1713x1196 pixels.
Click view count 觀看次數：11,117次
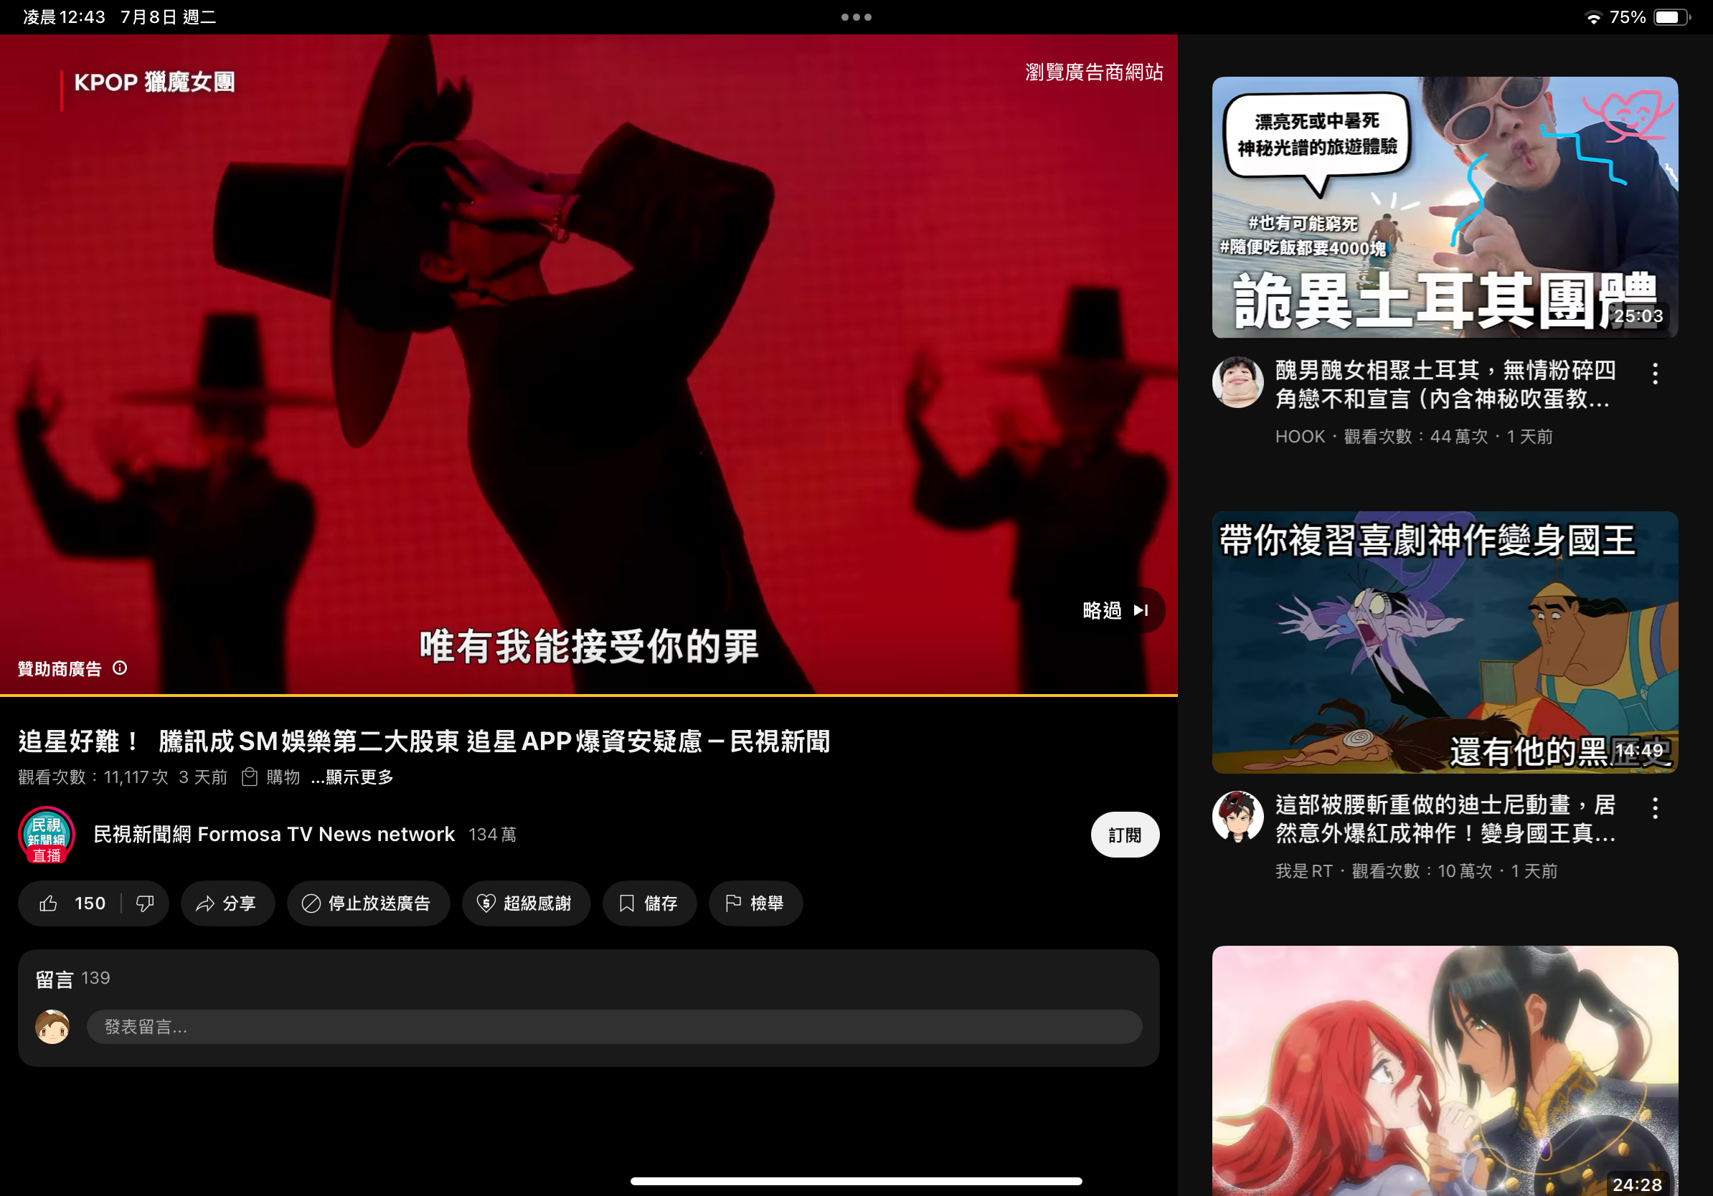click(x=93, y=777)
